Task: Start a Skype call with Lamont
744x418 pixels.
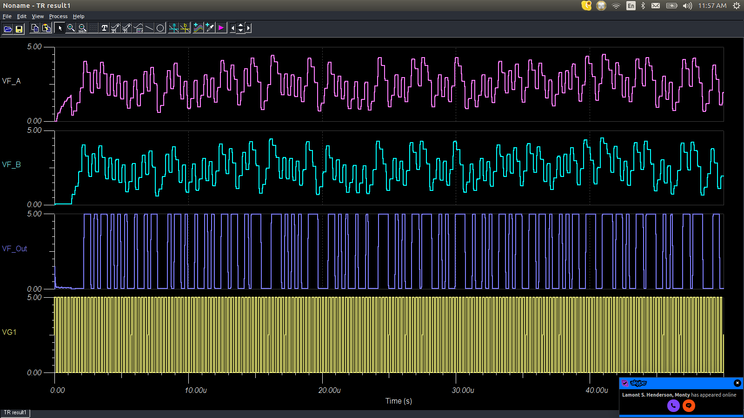Action: [673, 405]
